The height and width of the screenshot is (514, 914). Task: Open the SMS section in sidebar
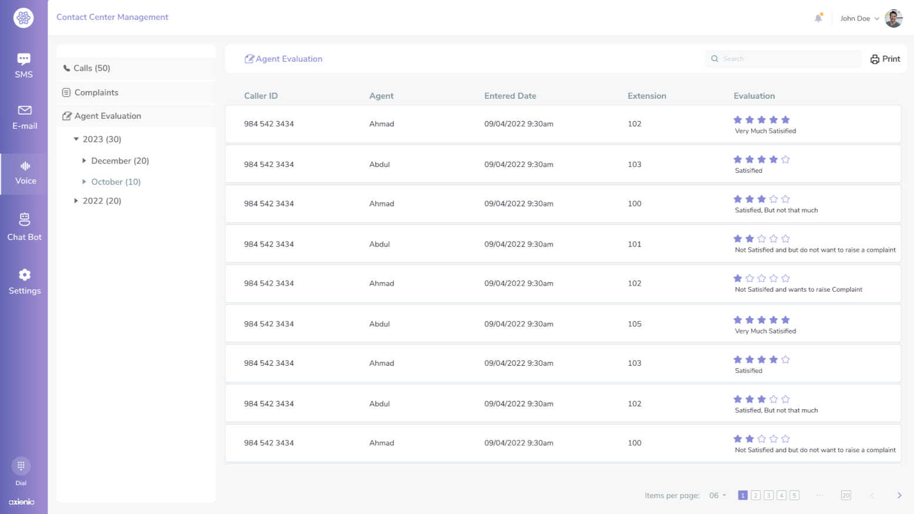24,65
